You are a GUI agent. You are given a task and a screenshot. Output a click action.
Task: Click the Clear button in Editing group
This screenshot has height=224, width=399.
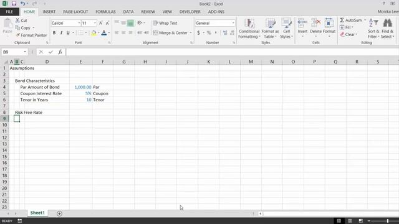(349, 34)
